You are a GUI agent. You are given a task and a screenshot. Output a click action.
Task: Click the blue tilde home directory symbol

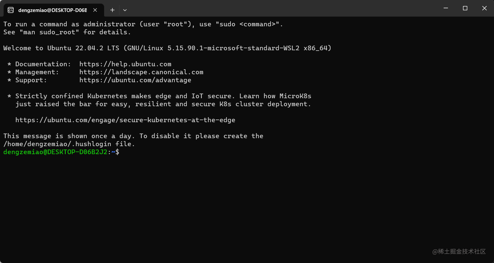(113, 152)
